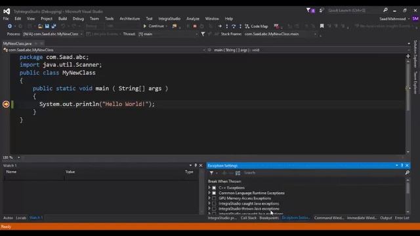Switch to the Breakpoints tab
This screenshot has height=236, width=420.
coord(269,218)
